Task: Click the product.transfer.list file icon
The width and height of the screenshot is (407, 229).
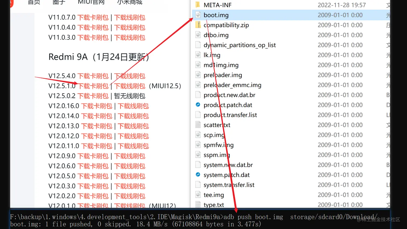Action: click(198, 115)
